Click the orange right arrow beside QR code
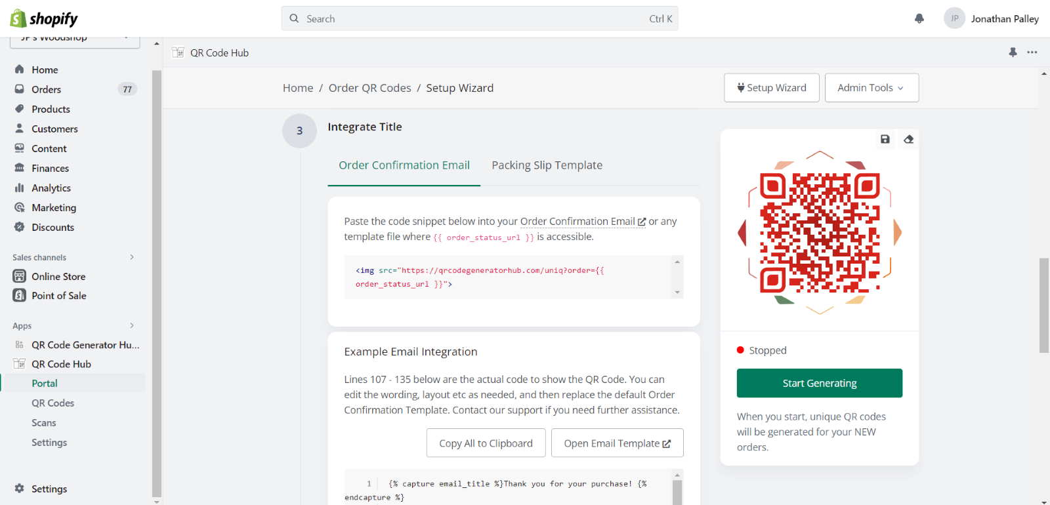 898,233
